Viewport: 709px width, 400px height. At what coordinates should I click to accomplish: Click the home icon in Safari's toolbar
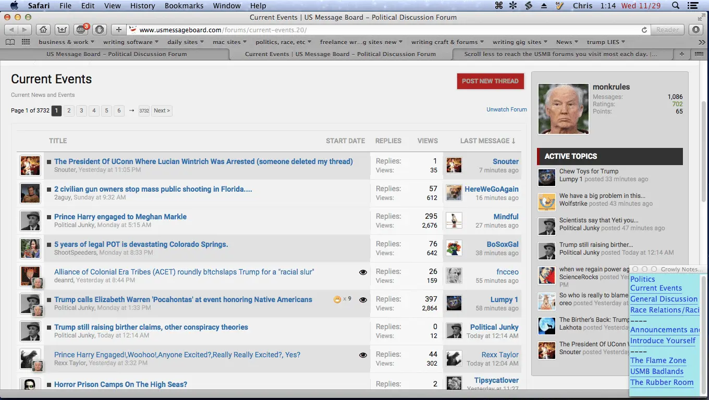pyautogui.click(x=43, y=29)
